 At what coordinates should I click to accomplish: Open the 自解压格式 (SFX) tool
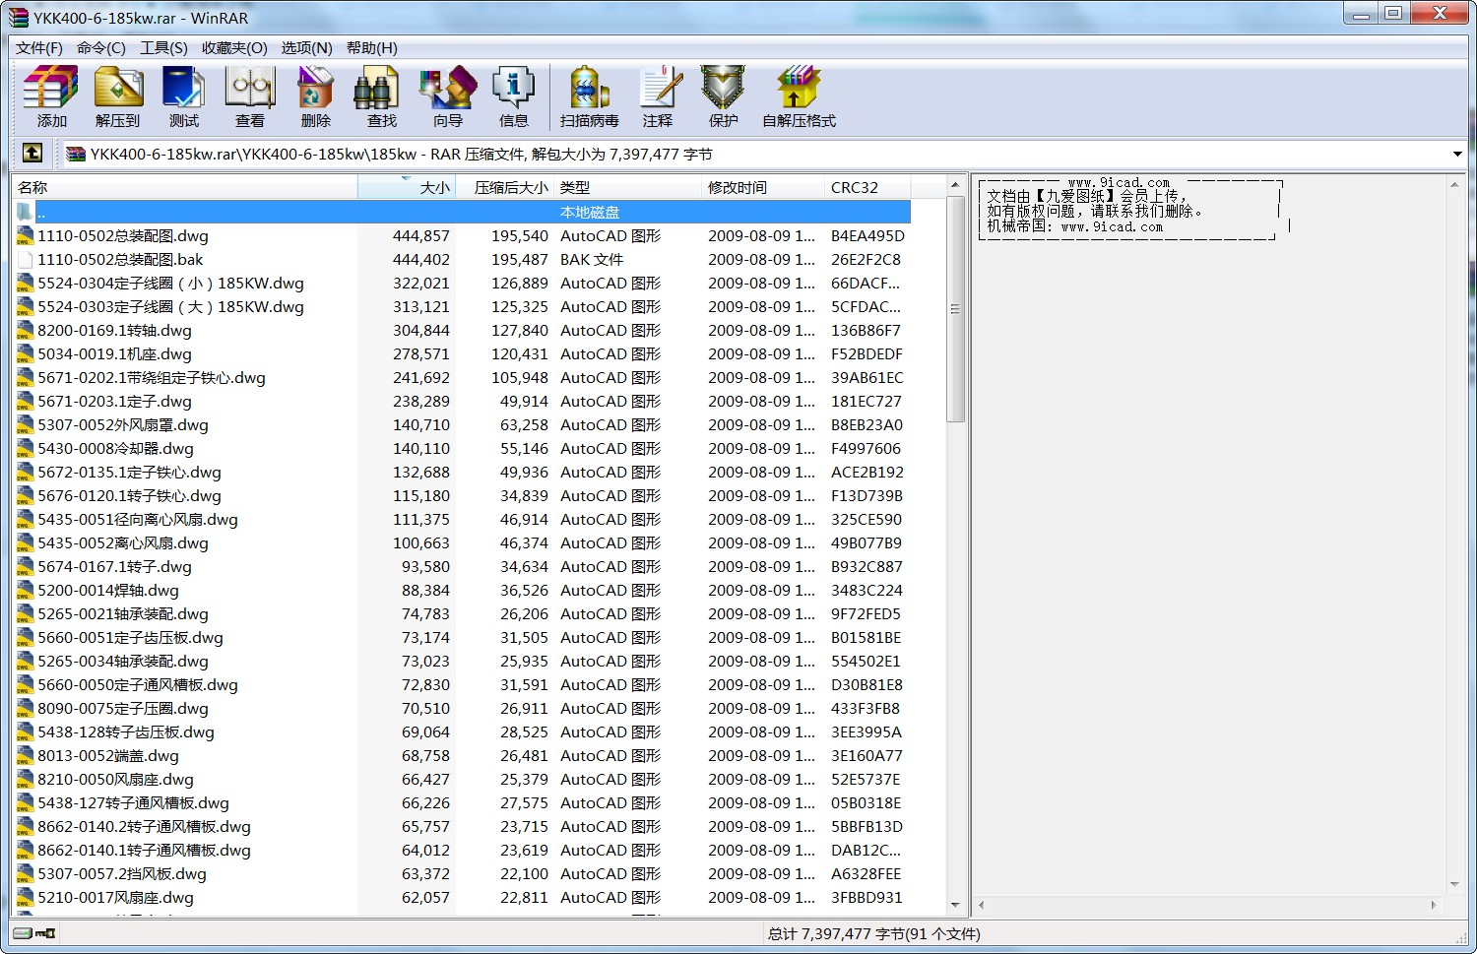[799, 96]
